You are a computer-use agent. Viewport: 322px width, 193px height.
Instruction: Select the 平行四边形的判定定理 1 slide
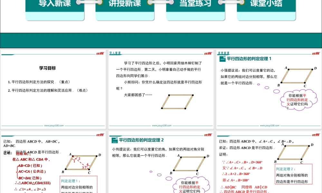269,89
